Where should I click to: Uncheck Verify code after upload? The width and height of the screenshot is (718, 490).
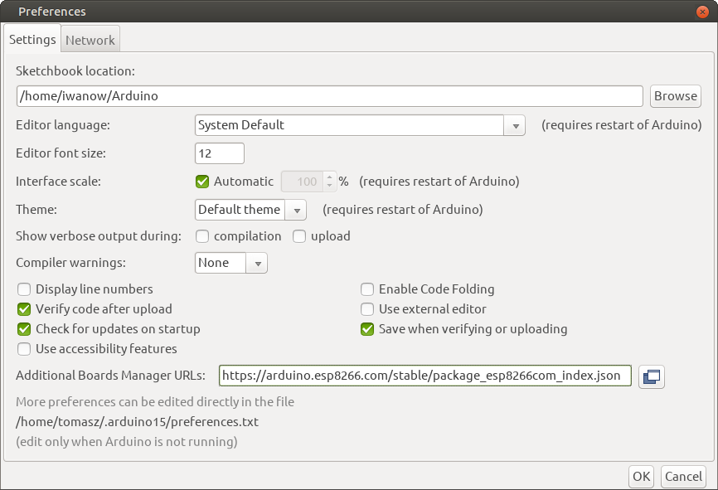point(24,309)
